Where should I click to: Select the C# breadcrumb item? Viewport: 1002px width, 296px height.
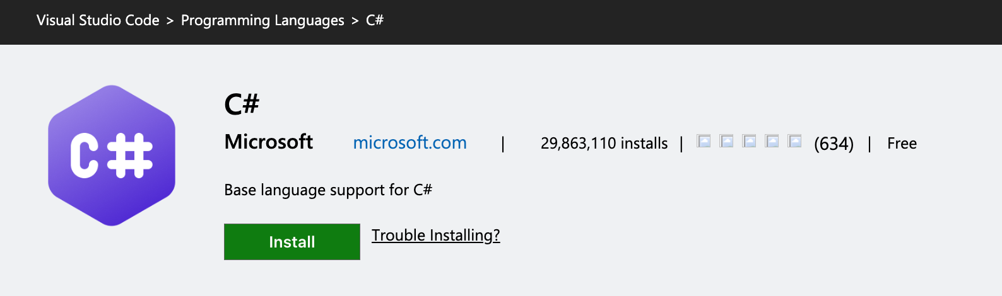click(375, 20)
